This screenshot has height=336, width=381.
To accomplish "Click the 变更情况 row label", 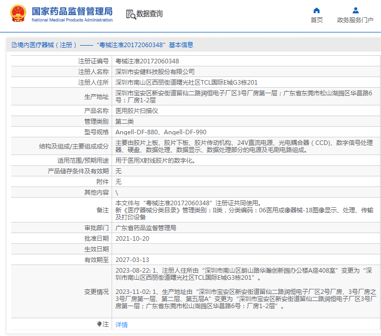I will (x=96, y=292).
